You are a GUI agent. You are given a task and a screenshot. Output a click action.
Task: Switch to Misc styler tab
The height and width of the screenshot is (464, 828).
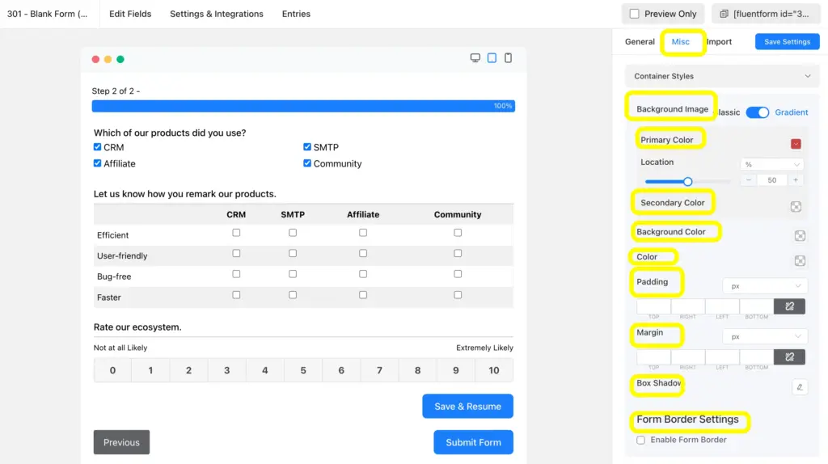click(680, 42)
